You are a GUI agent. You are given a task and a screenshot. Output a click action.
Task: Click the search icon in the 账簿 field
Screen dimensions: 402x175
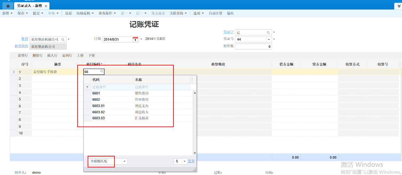63,40
